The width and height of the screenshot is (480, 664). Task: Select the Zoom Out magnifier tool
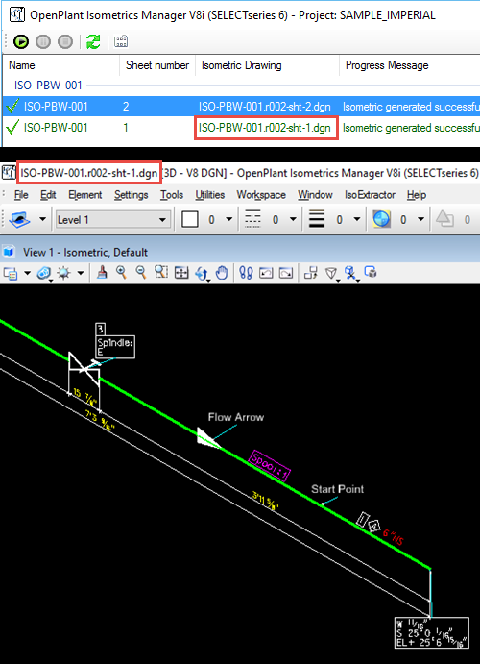click(x=141, y=273)
